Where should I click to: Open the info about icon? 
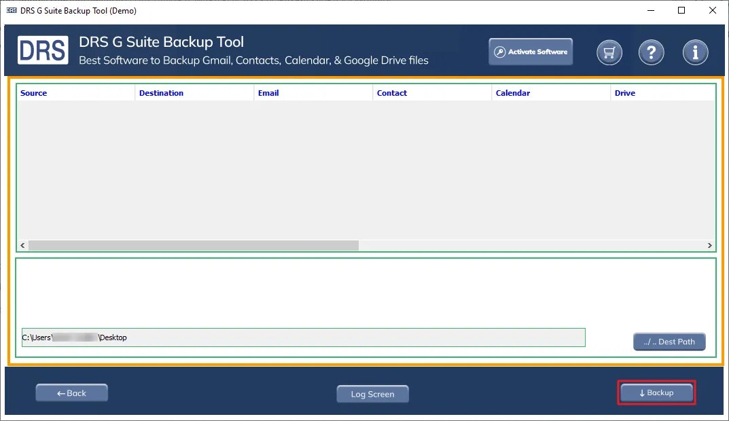[x=695, y=52]
